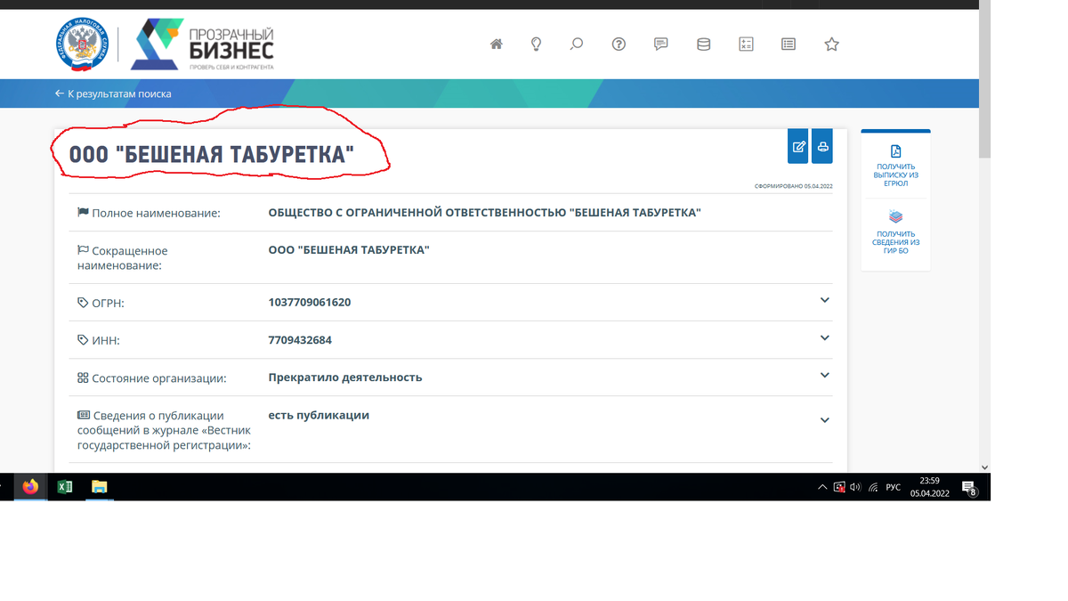The width and height of the screenshot is (1068, 601).
Task: Click the Сокращенное наименование label
Action: (x=122, y=258)
